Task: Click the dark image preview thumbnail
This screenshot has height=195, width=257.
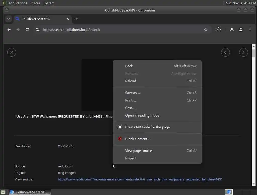Action: tap(97, 85)
